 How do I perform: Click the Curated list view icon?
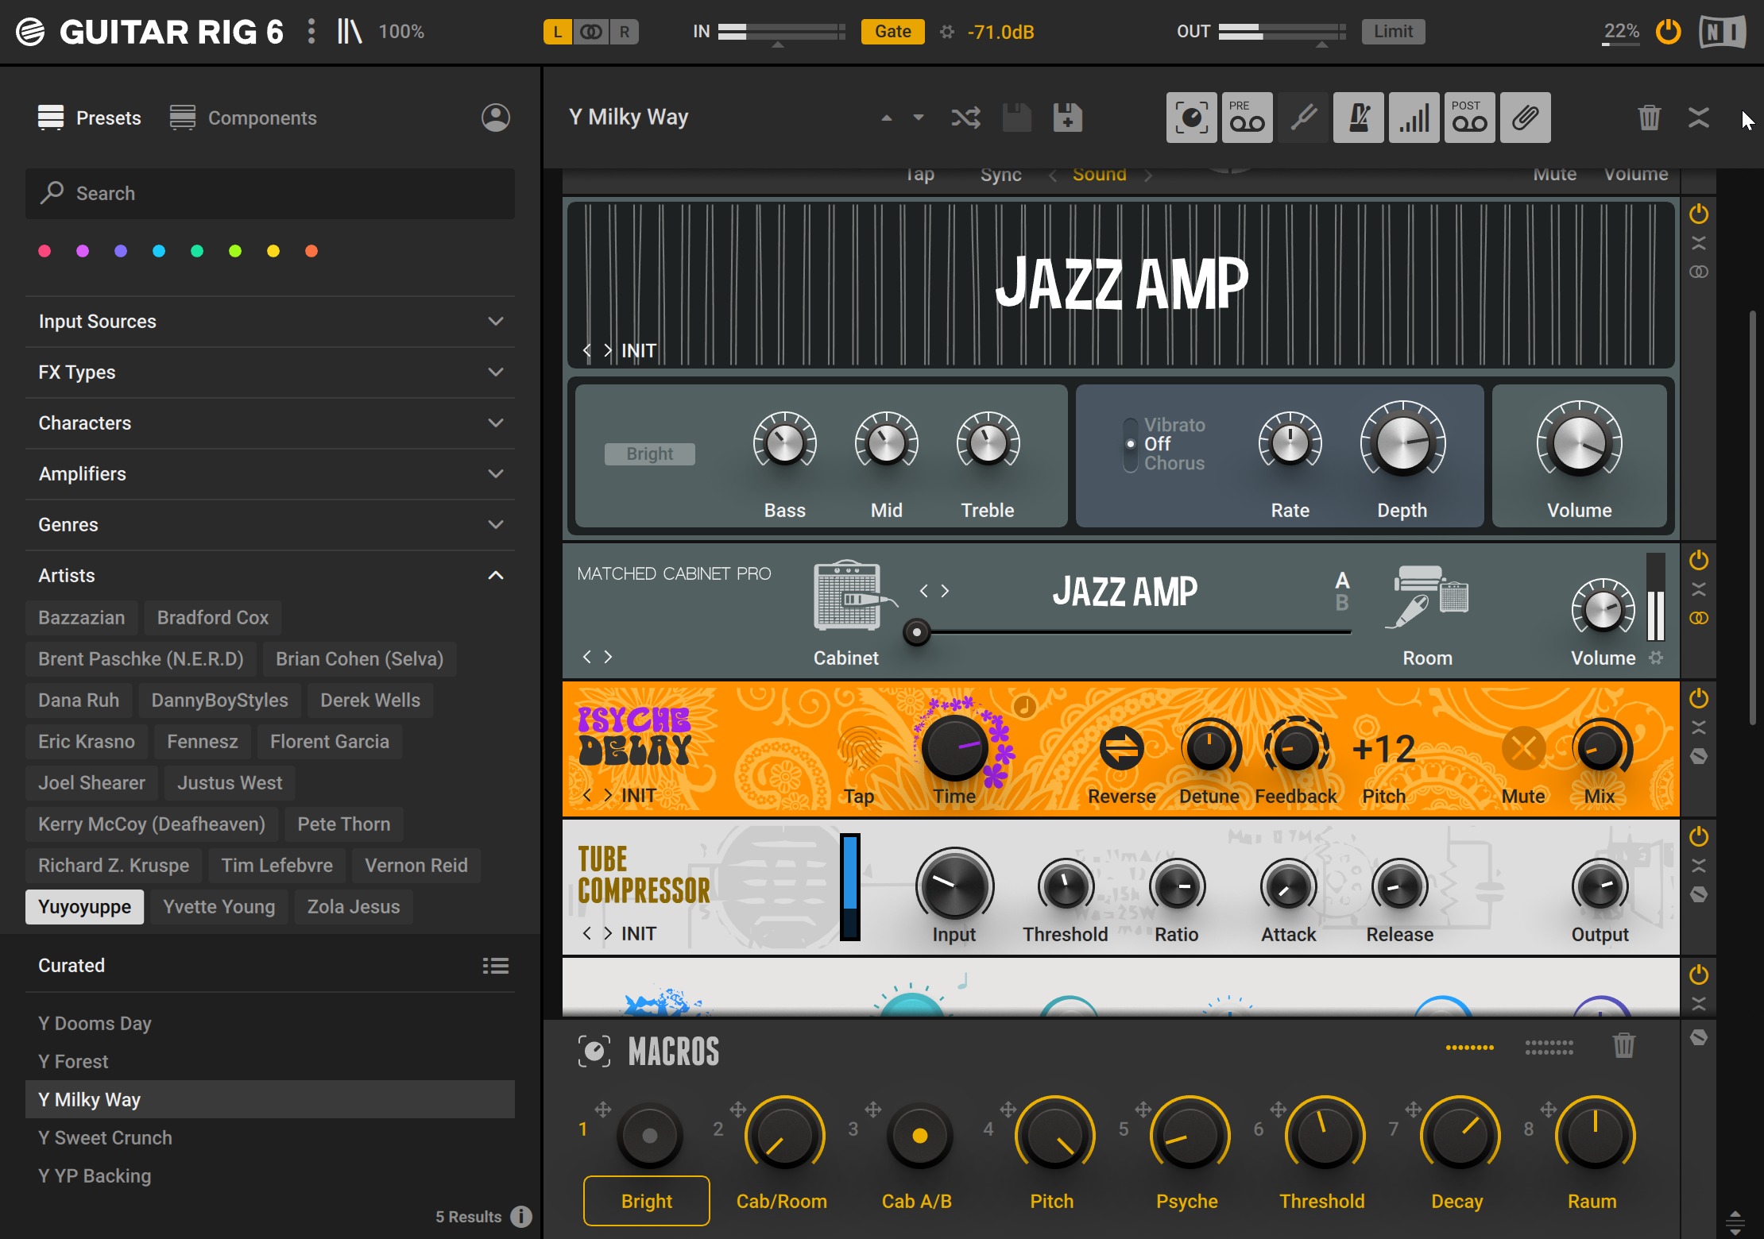[x=496, y=966]
